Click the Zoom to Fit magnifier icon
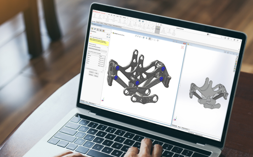Viewport: 253px width, 157px height. tap(136, 36)
